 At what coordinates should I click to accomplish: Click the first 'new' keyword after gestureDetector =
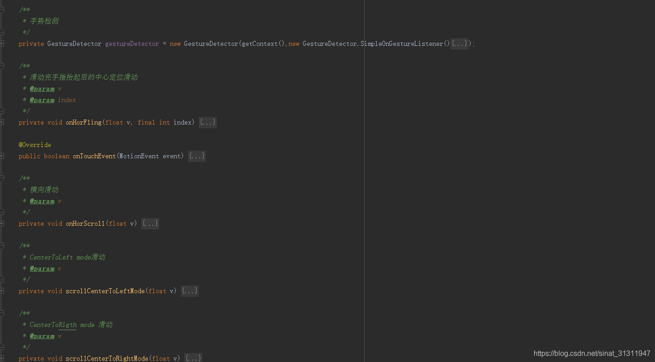[x=175, y=44]
